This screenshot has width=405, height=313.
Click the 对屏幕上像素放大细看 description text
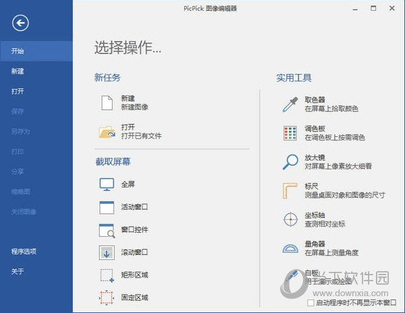coord(338,166)
